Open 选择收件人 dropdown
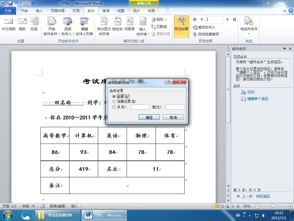The image size is (294, 221). click(68, 26)
